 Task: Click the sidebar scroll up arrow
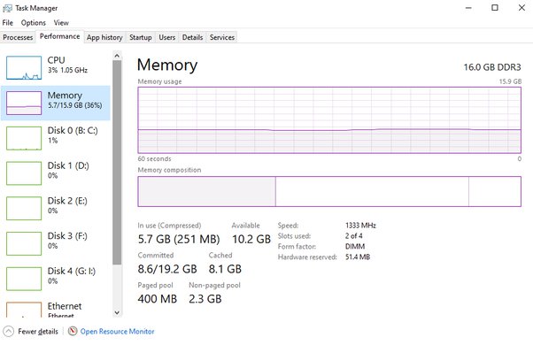117,56
